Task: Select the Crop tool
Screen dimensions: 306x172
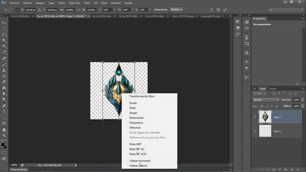Action: [x=4, y=46]
